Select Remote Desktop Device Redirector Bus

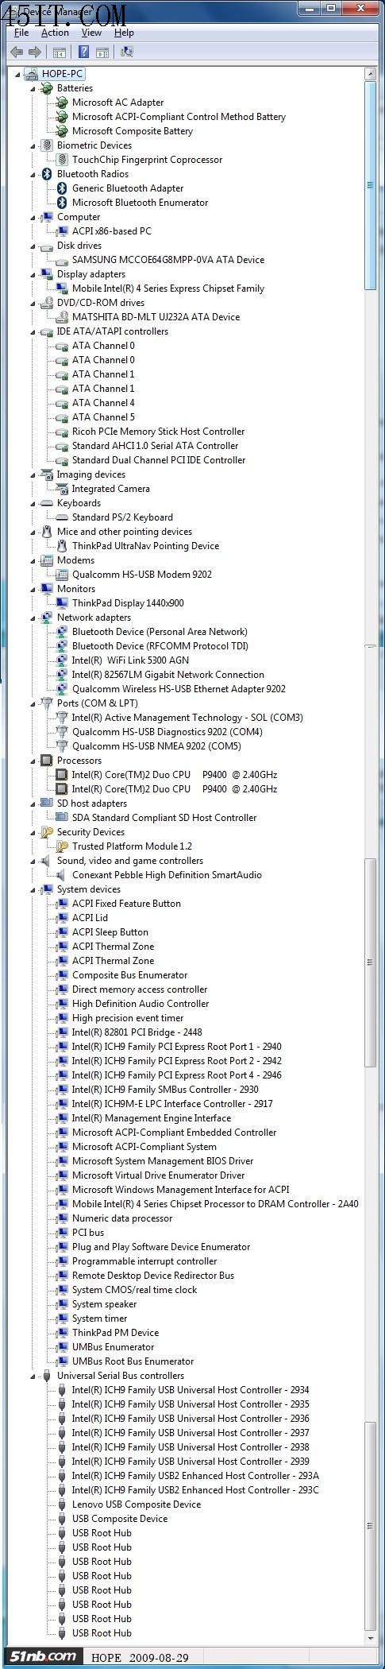click(x=153, y=1276)
